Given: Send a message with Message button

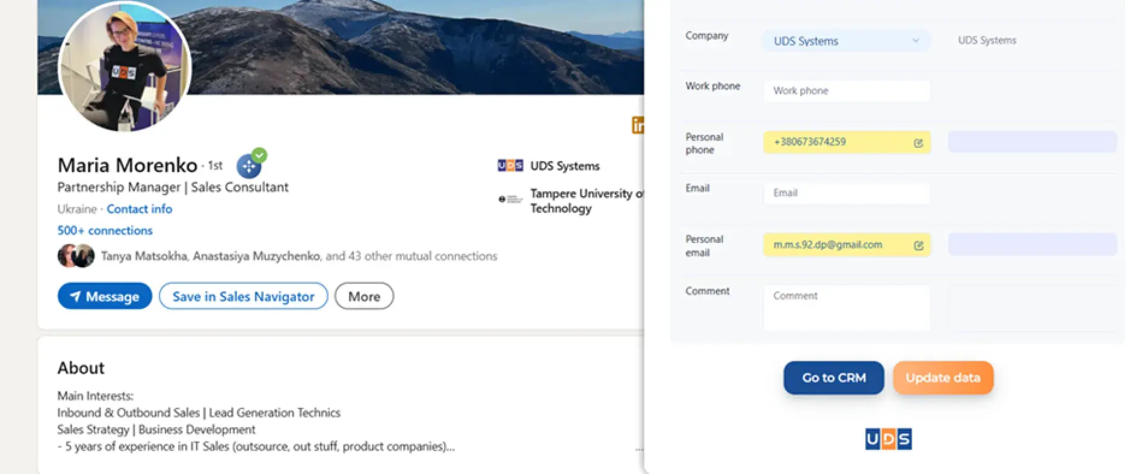Looking at the screenshot, I should click(105, 296).
